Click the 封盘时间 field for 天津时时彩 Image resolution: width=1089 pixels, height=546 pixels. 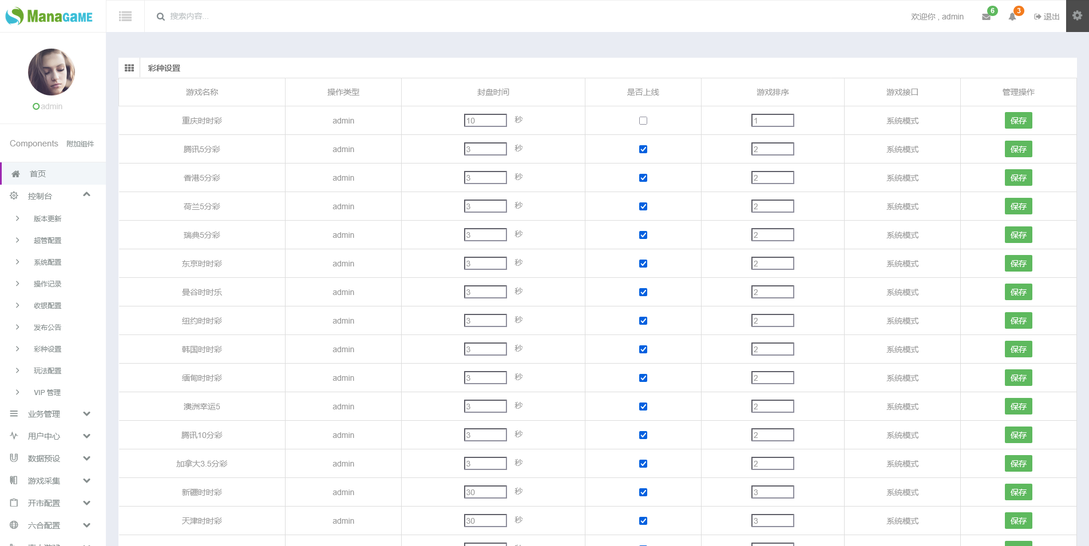point(485,521)
